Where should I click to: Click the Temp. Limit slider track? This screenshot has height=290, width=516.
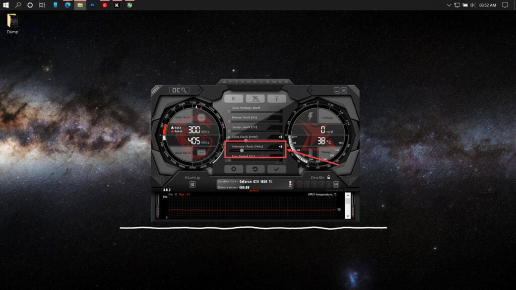255,131
